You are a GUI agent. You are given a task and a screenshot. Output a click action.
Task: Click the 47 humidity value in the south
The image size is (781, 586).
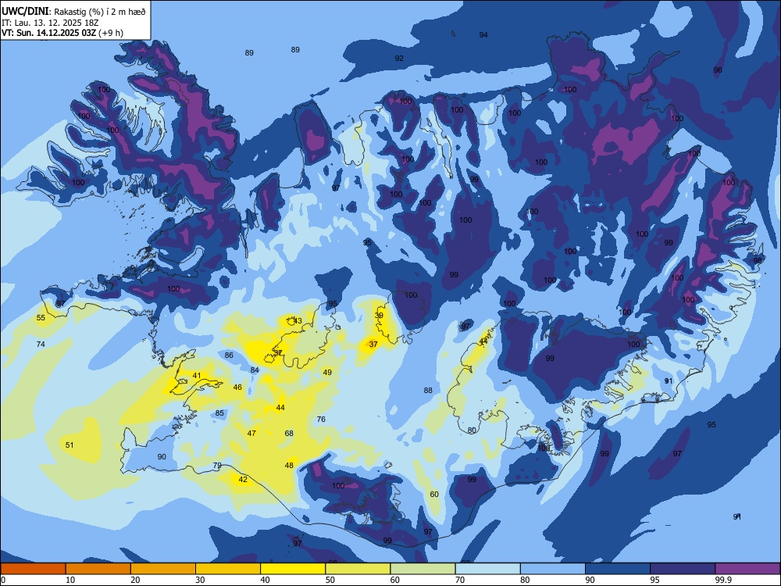251,434
